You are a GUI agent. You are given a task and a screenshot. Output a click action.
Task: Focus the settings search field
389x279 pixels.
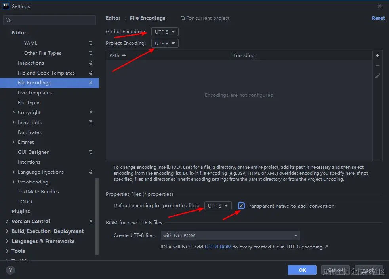coord(50,20)
